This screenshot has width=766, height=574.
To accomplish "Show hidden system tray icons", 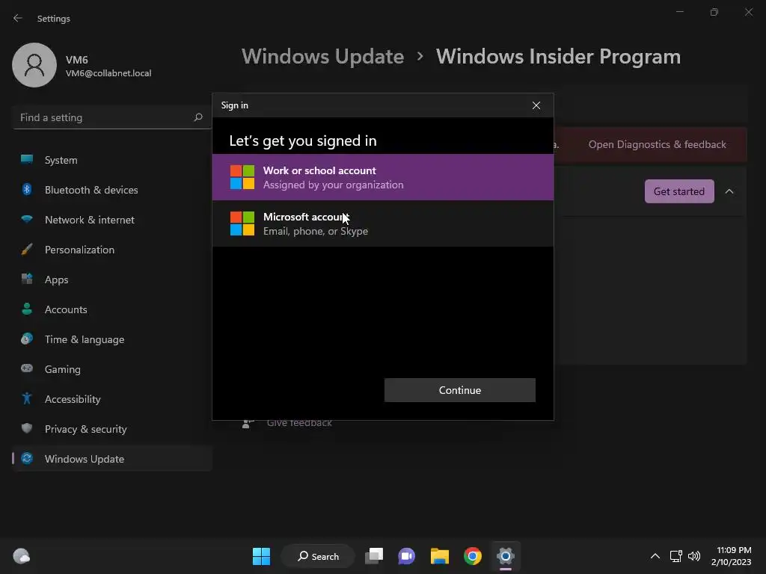I will click(655, 556).
